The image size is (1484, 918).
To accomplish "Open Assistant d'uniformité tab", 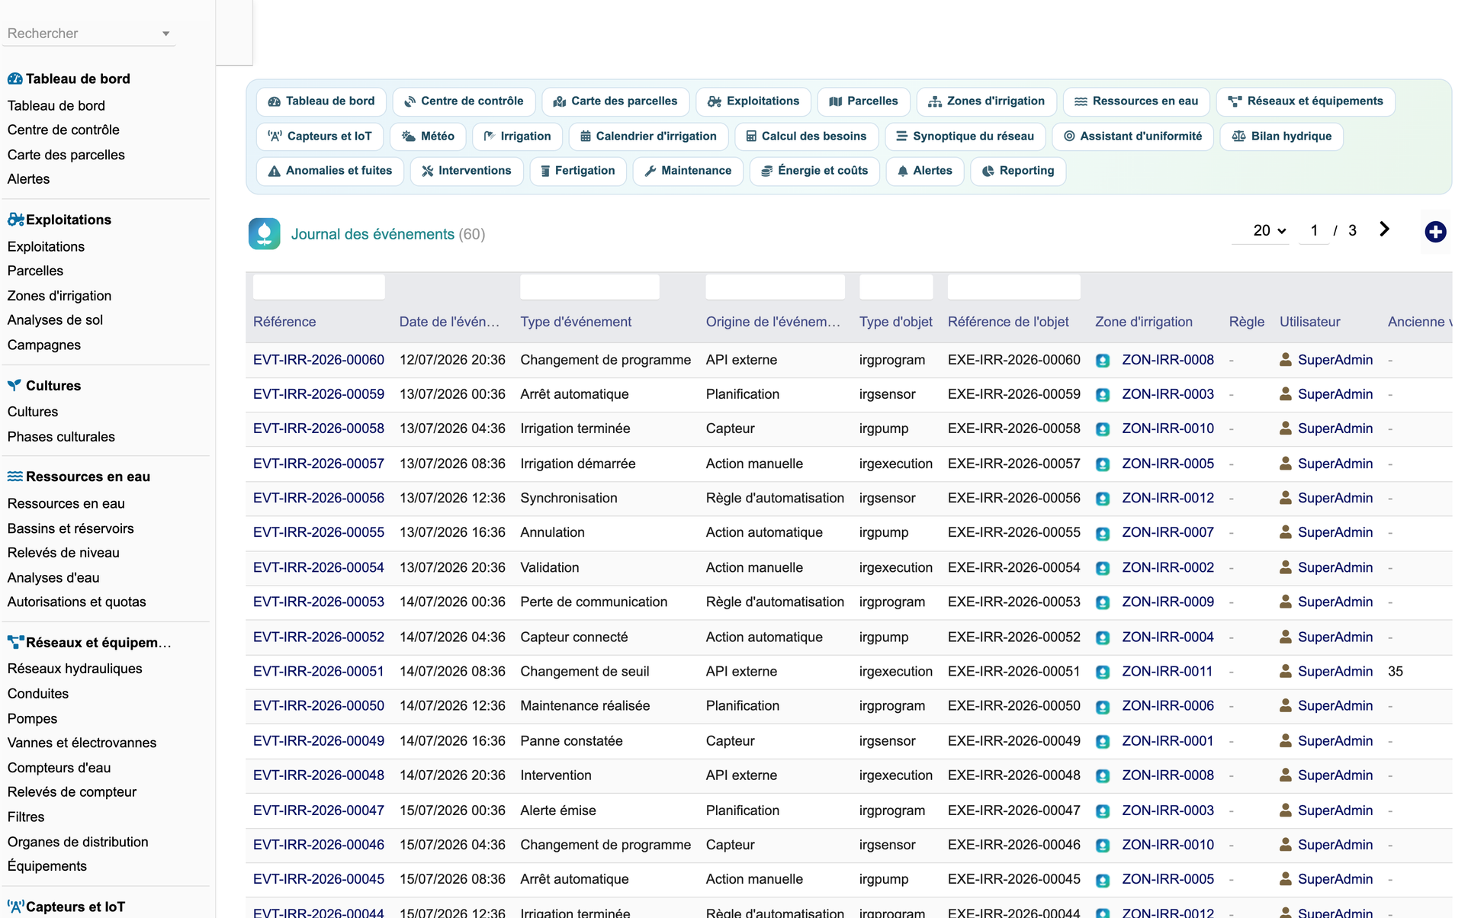I will point(1133,136).
